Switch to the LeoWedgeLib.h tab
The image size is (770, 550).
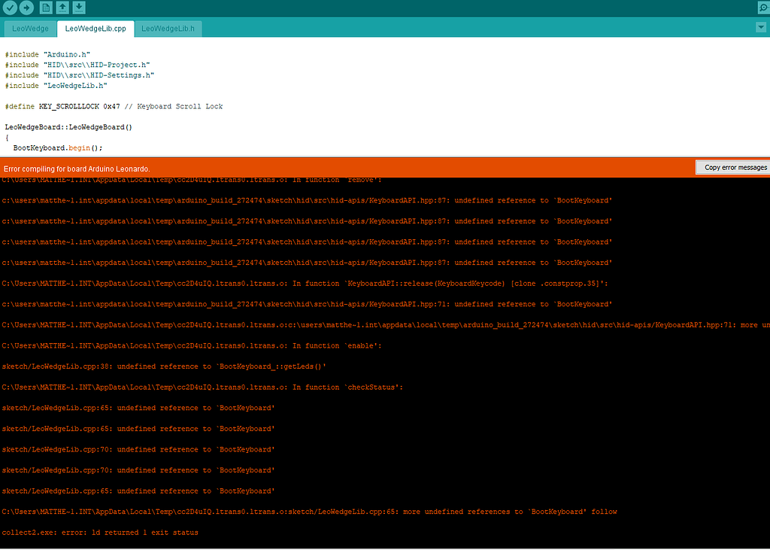168,28
